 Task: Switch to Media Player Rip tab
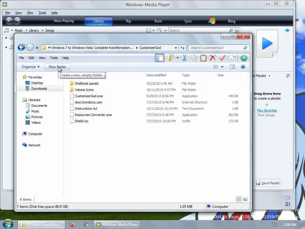pyautogui.click(x=128, y=21)
